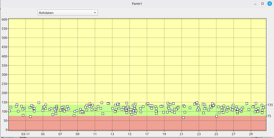Close the Form1 window
The height and width of the screenshot is (138, 274).
(x=269, y=4)
